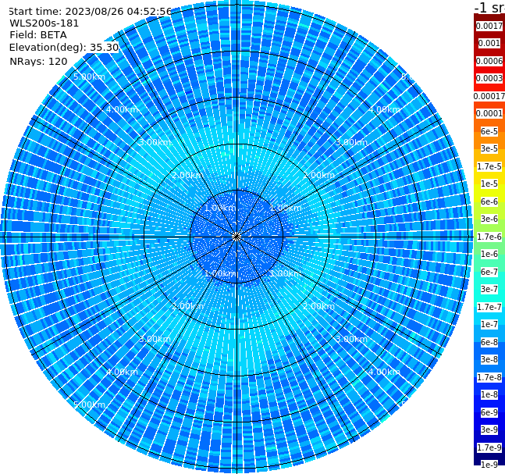Image resolution: width=505 pixels, height=474 pixels.
Task: Click the upper-left "1.00km" range ring label
Action: [220, 208]
